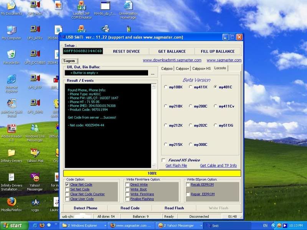Expand the Yahoo! Messenger taskbar group arrow

[x=201, y=226]
